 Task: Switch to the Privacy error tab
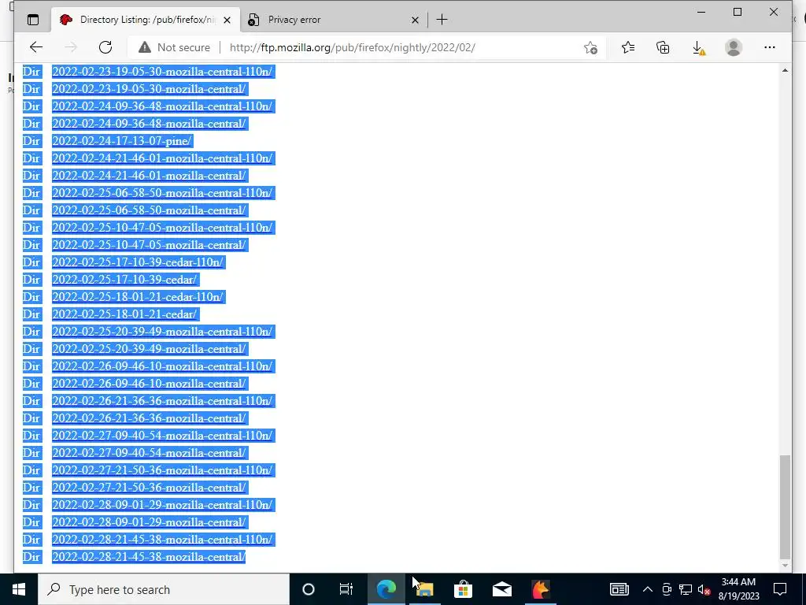point(333,20)
